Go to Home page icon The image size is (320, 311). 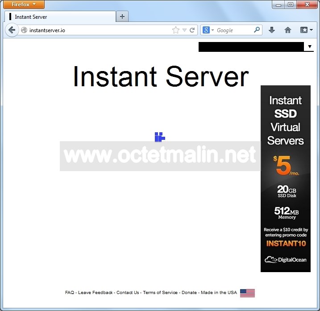(x=288, y=30)
